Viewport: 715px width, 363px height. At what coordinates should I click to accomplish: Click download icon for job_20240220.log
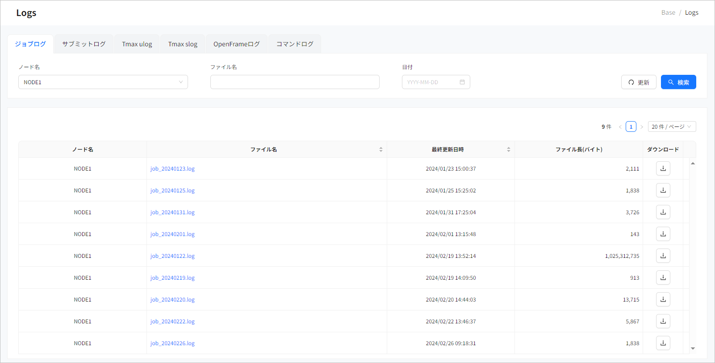[x=663, y=299]
